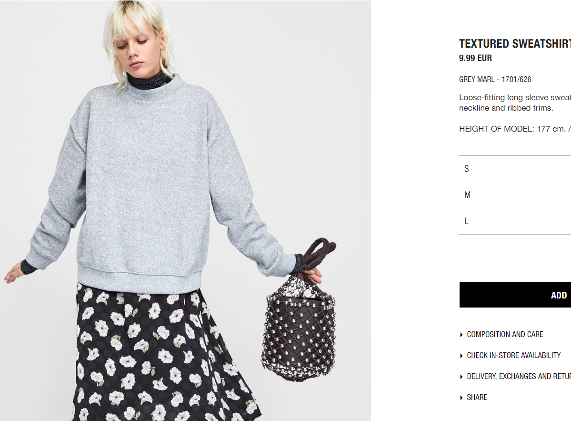The height and width of the screenshot is (421, 571).
Task: Open the Share options
Action: click(477, 397)
